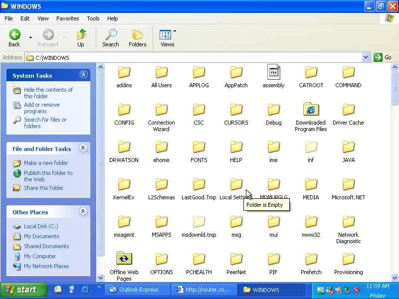
Task: Open the Search pane
Action: pyautogui.click(x=111, y=38)
